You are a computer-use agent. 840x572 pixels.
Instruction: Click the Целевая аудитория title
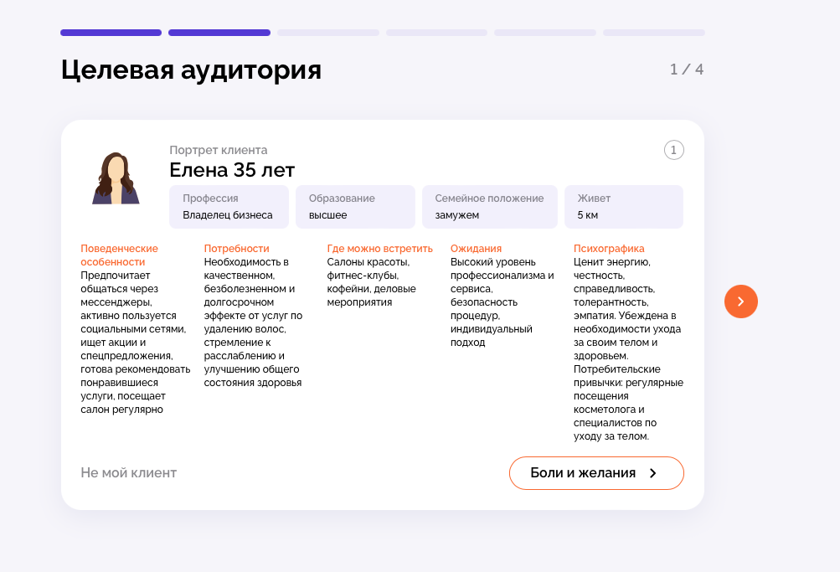(x=191, y=70)
